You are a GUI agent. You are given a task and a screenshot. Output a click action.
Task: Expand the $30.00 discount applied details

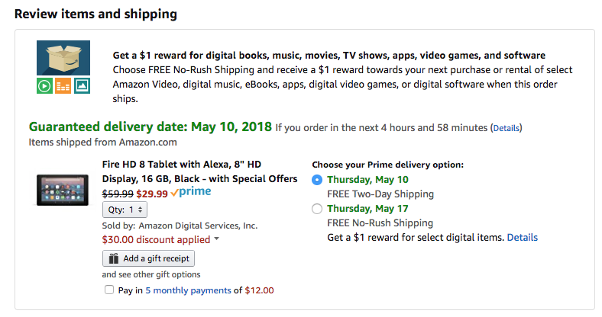coord(216,240)
